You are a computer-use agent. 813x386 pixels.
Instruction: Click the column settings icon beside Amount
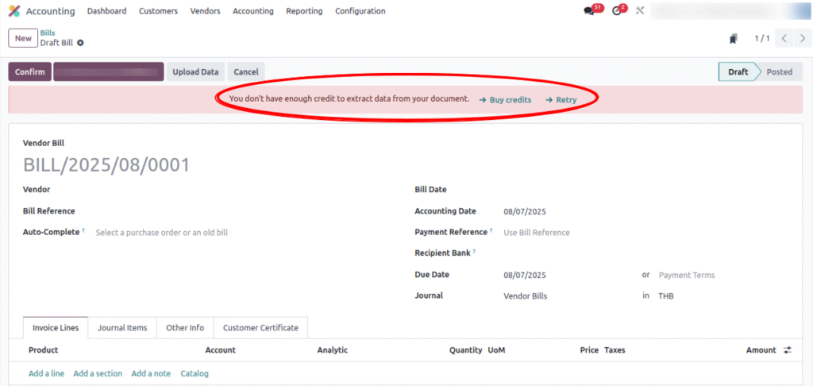(788, 350)
